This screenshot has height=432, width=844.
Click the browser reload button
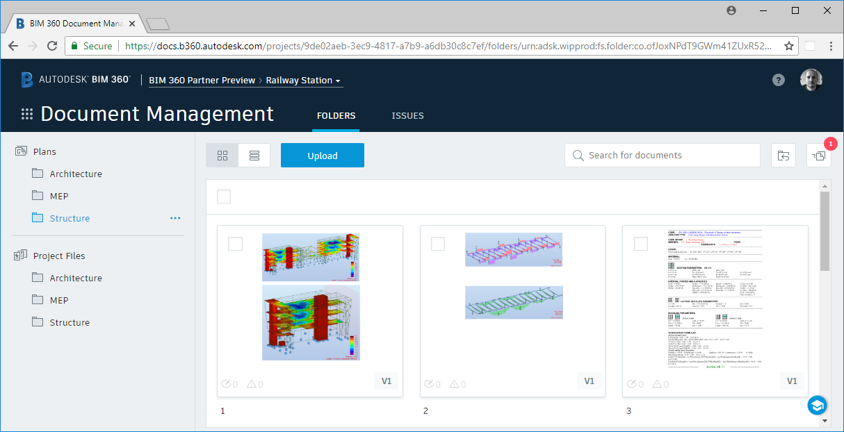52,46
